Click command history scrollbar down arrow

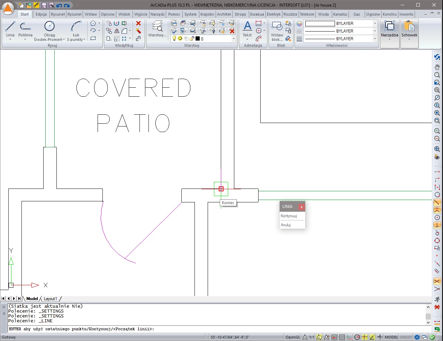428,323
